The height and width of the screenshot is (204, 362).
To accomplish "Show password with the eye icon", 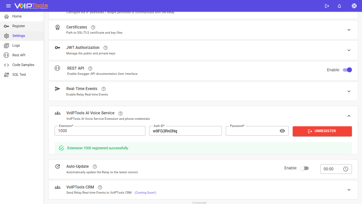I will [282, 131].
